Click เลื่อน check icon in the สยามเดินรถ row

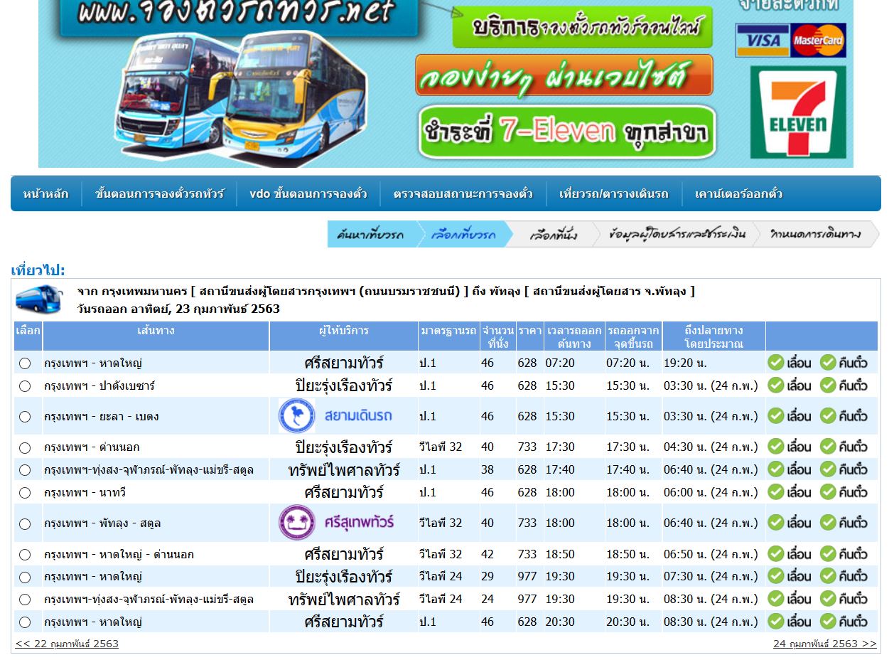[775, 416]
